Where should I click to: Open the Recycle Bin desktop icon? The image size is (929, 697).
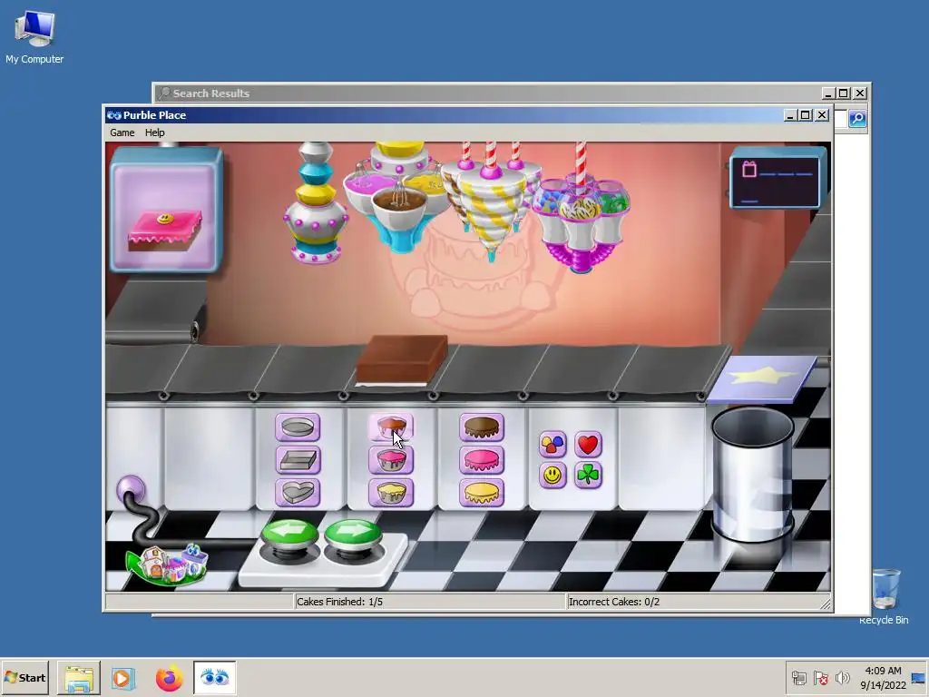[885, 597]
